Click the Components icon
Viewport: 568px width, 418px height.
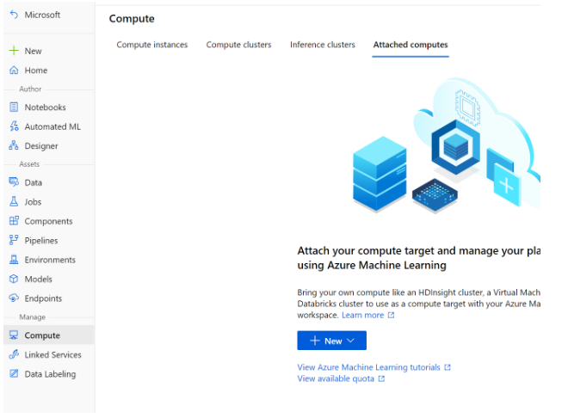point(14,221)
